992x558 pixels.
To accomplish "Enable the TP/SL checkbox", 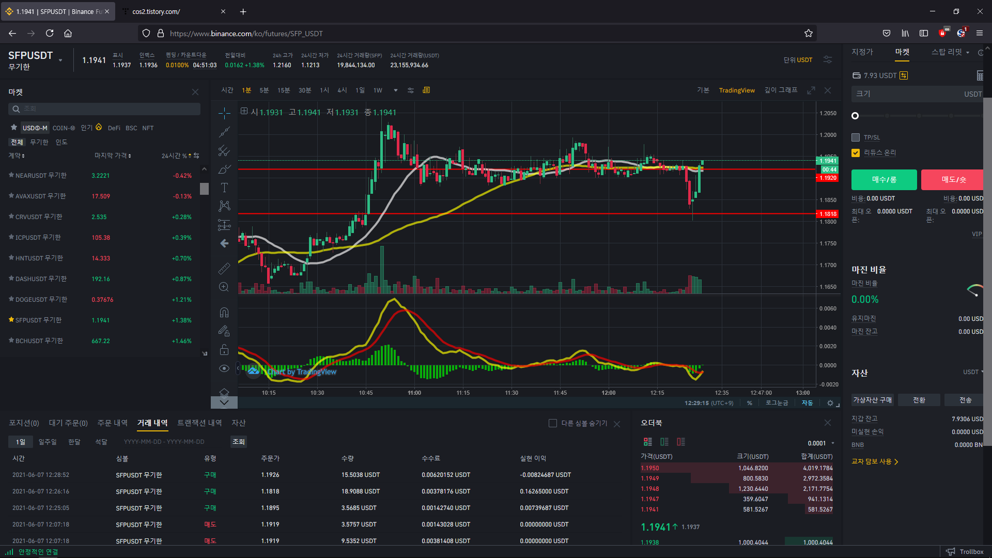I will [856, 137].
